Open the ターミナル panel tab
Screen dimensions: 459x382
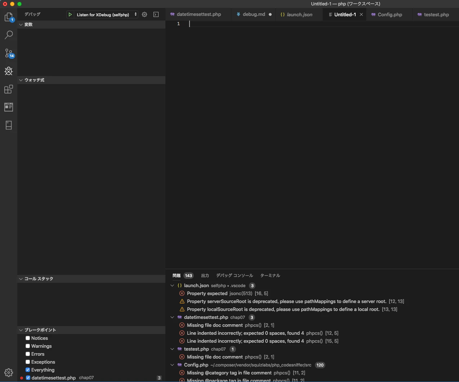coord(270,276)
